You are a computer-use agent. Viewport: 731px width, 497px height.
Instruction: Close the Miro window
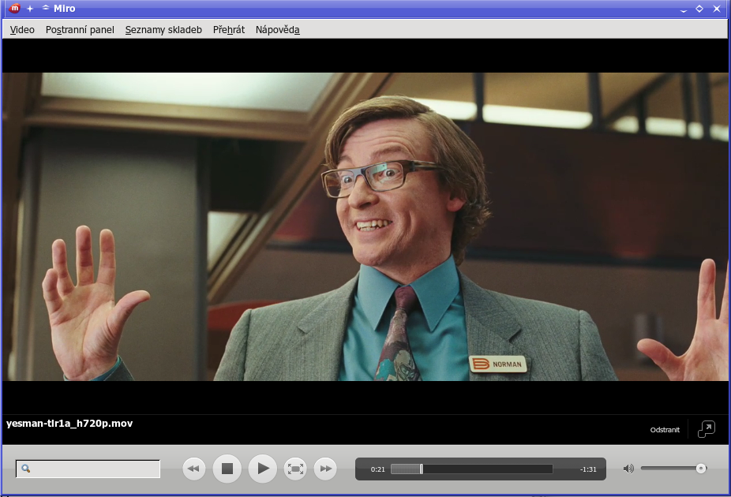pos(717,9)
